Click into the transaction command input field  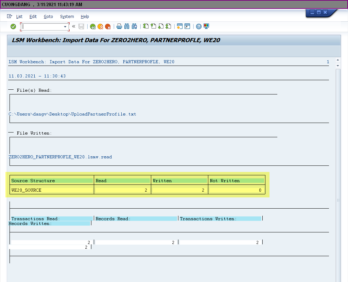[x=42, y=27]
